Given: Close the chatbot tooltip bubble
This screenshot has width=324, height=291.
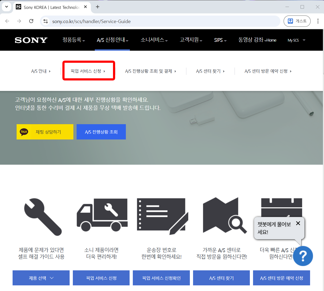Looking at the screenshot, I should click(x=298, y=223).
